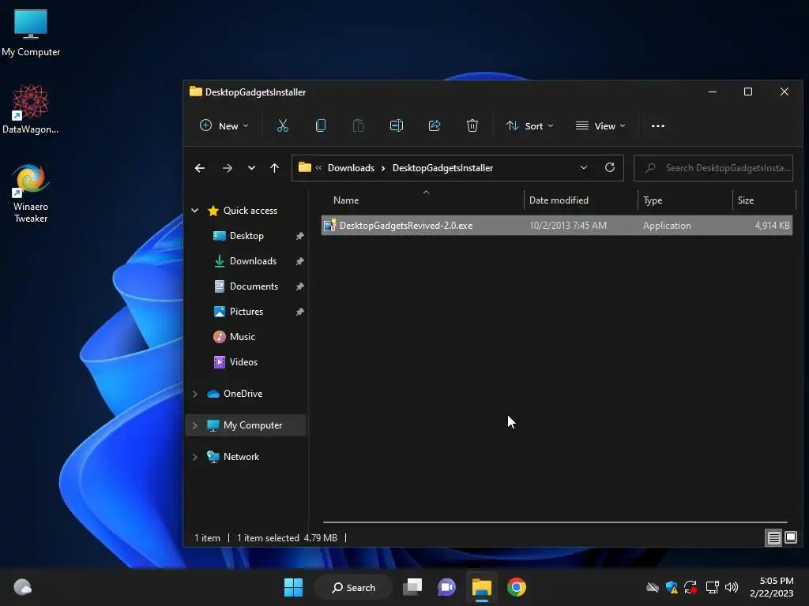
Task: Open Task View in the taskbar
Action: tap(412, 587)
